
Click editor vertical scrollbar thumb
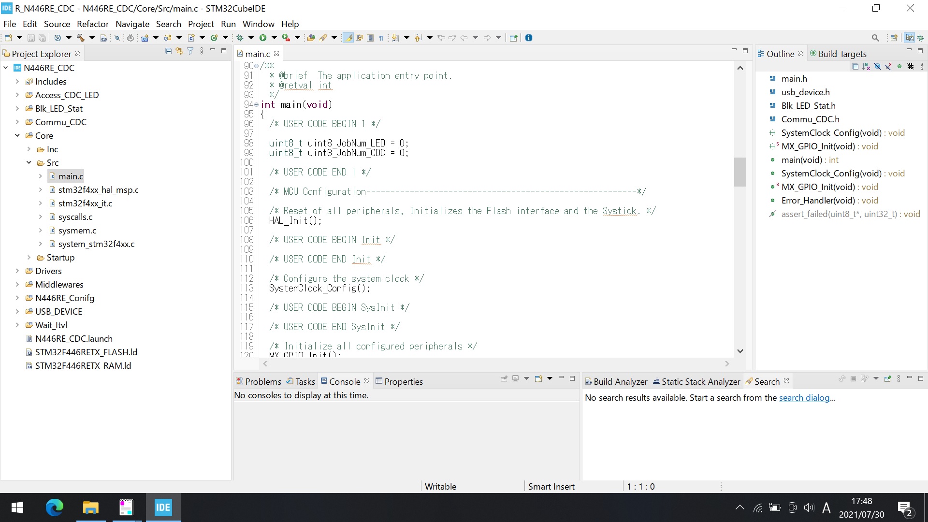click(x=739, y=172)
